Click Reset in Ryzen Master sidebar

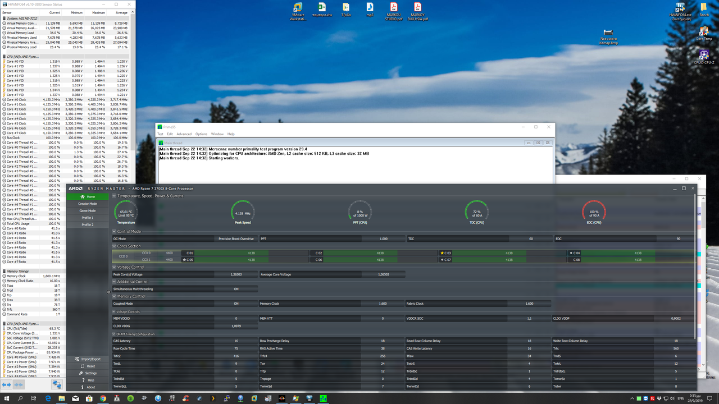click(87, 366)
